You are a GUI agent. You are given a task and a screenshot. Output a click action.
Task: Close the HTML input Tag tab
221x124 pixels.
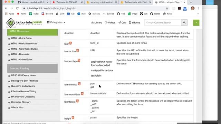click(184, 2)
